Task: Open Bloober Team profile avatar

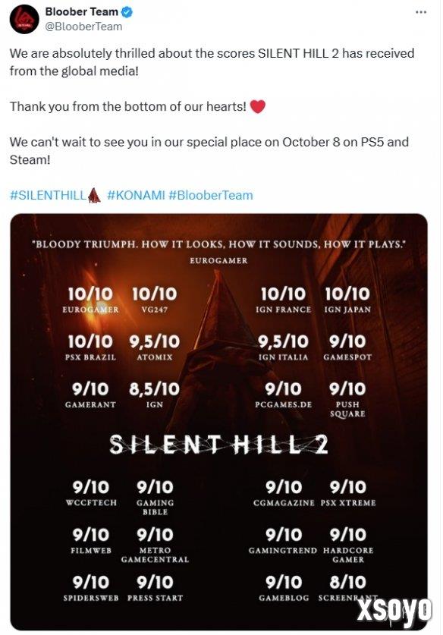Action: pyautogui.click(x=24, y=19)
